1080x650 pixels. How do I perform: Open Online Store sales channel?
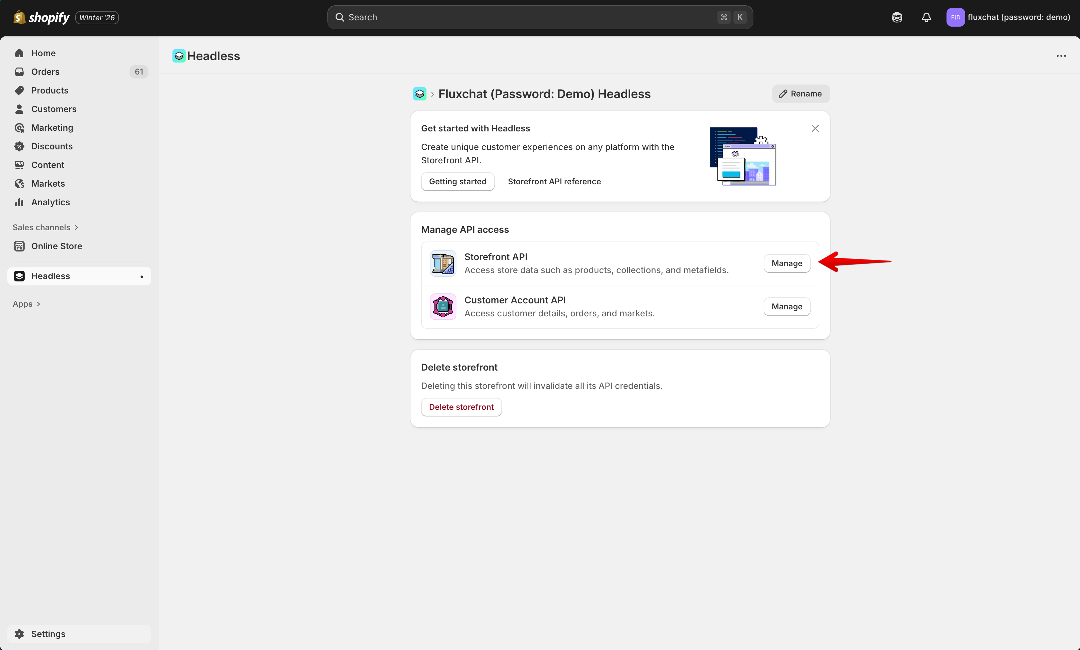click(57, 246)
